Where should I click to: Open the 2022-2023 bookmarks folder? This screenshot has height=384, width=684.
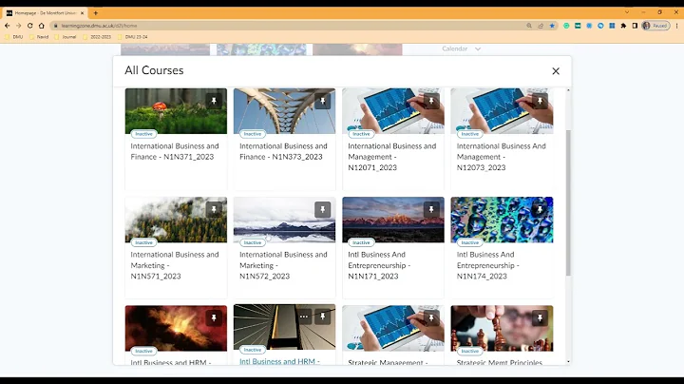(x=96, y=37)
